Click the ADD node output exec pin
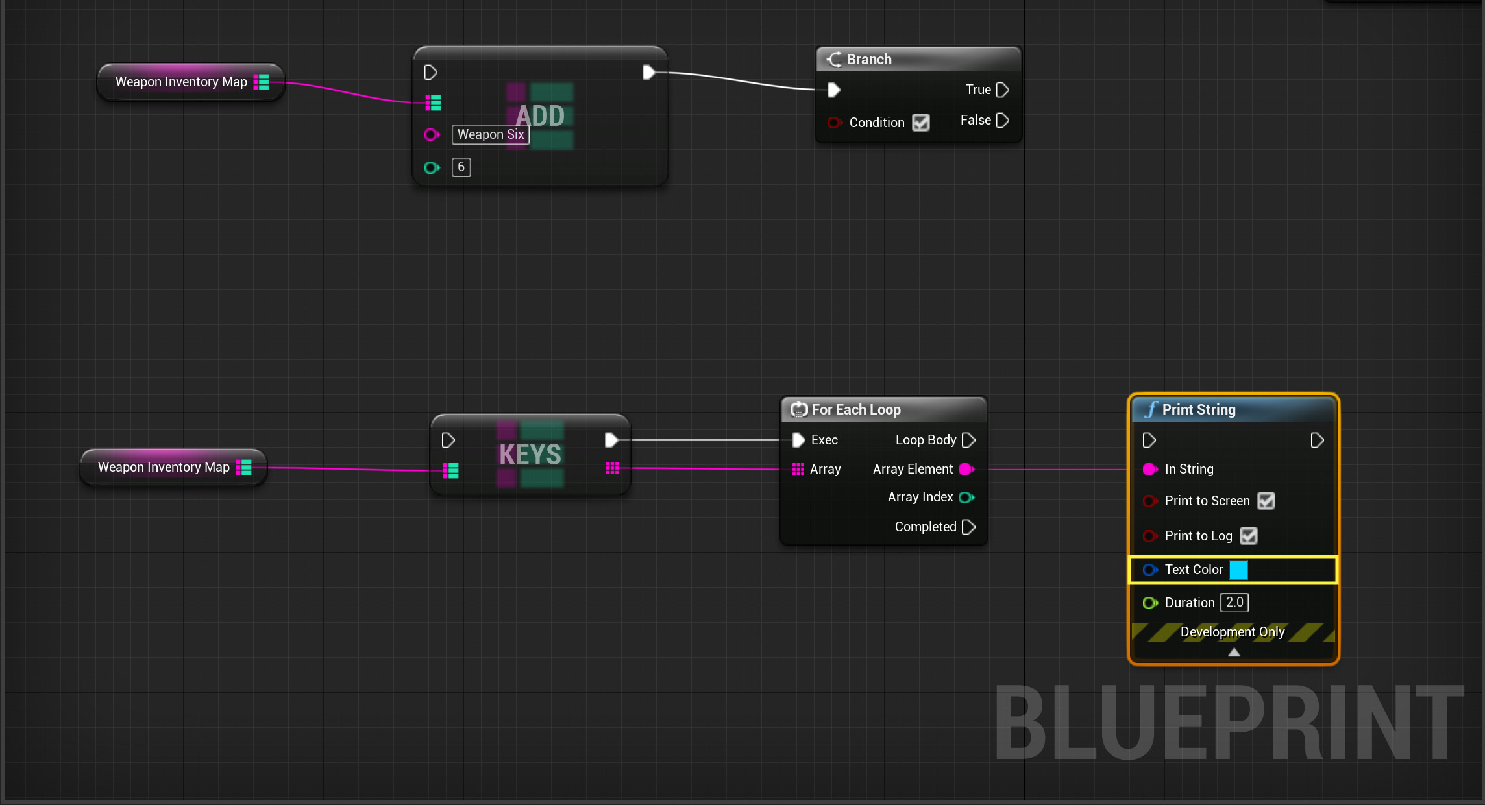The image size is (1485, 805). click(648, 72)
